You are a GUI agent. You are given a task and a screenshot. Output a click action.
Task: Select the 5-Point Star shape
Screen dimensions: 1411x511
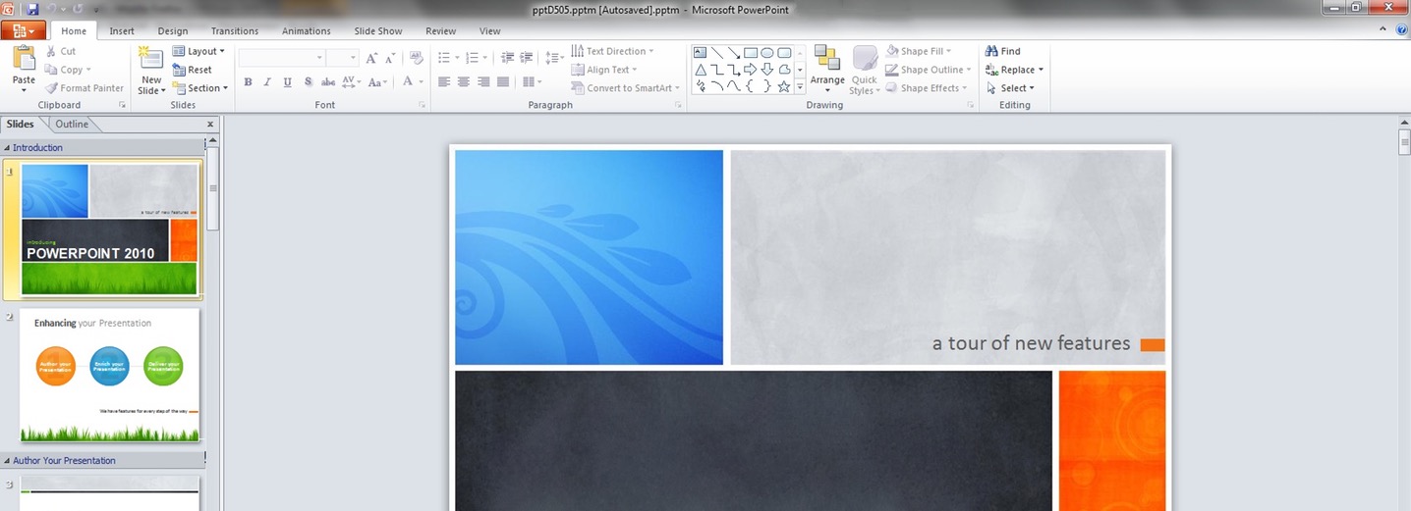(784, 86)
